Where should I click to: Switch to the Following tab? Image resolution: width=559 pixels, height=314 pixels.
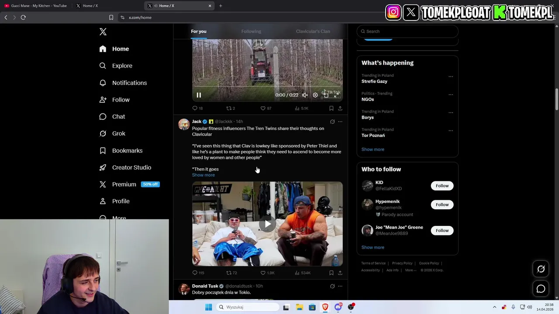[251, 31]
